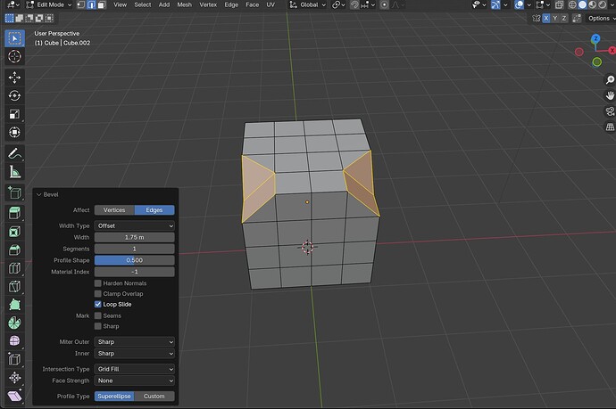The width and height of the screenshot is (616, 409).
Task: Select the Add Cube tool
Action: [x=14, y=192]
